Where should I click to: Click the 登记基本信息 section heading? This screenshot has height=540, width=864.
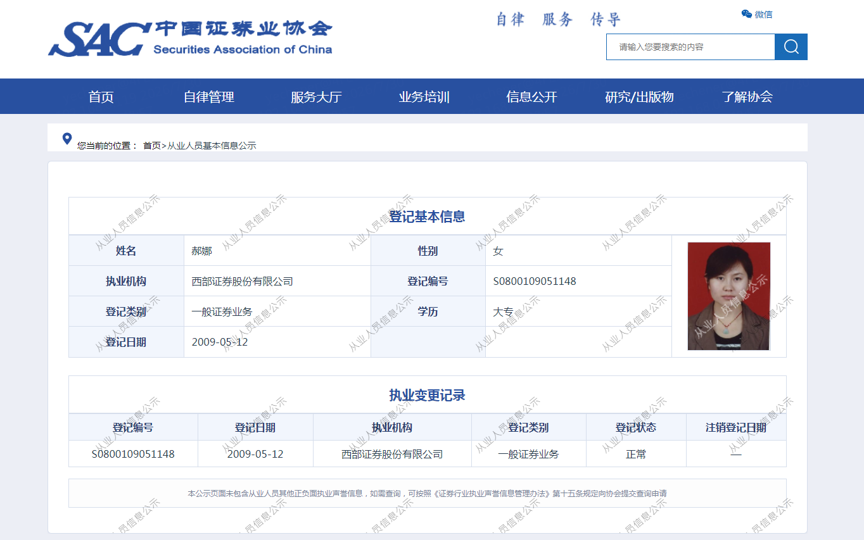coord(427,217)
